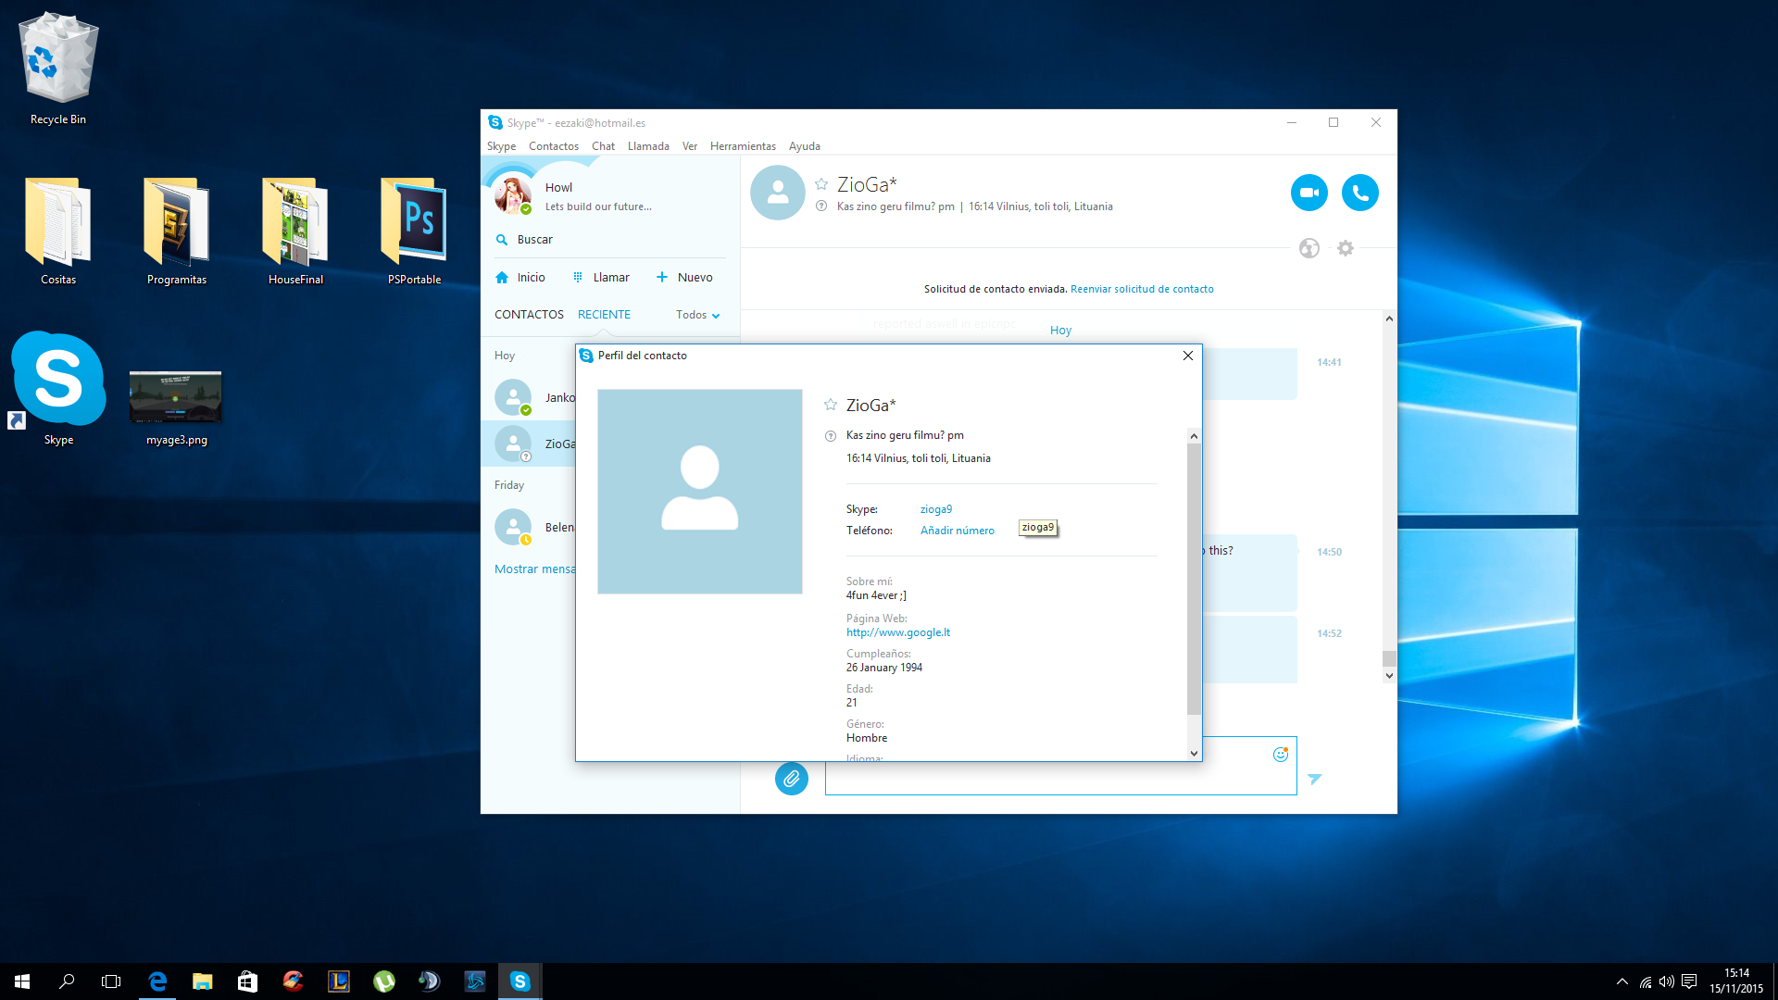The width and height of the screenshot is (1778, 1000).
Task: Open the conversation settings gear icon
Action: [x=1346, y=248]
